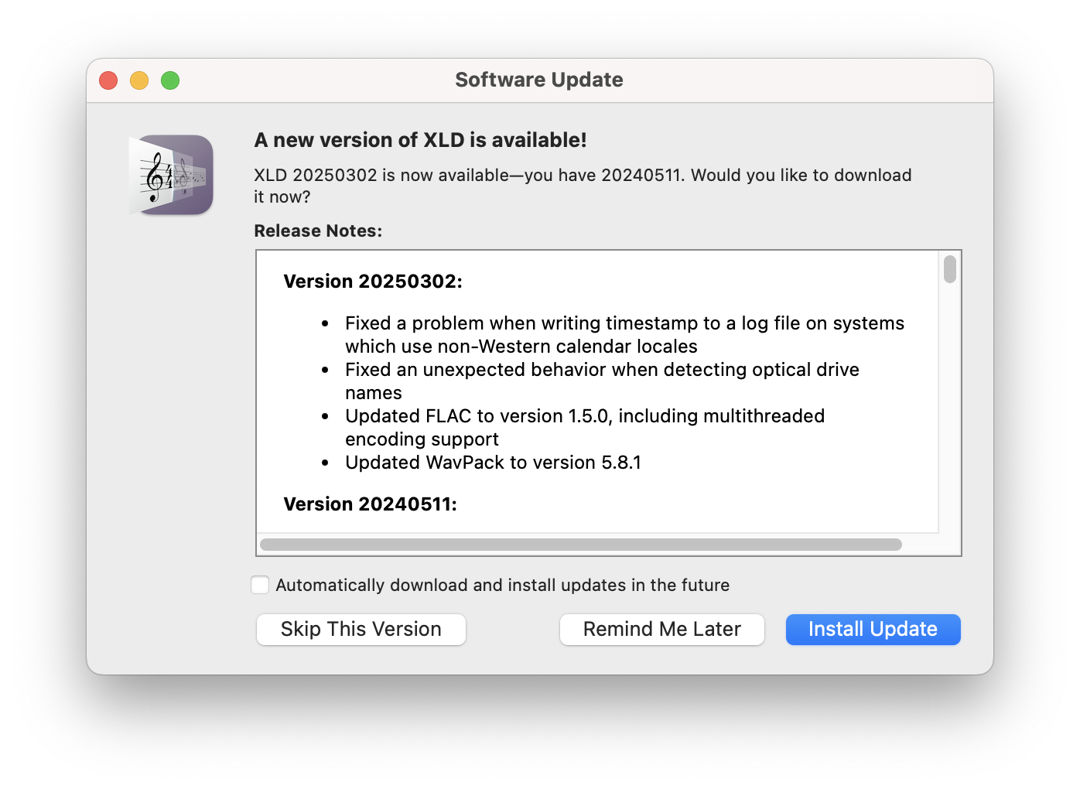Select the bullet about WavPack 5.8.1
The height and width of the screenshot is (789, 1080).
pyautogui.click(x=494, y=462)
